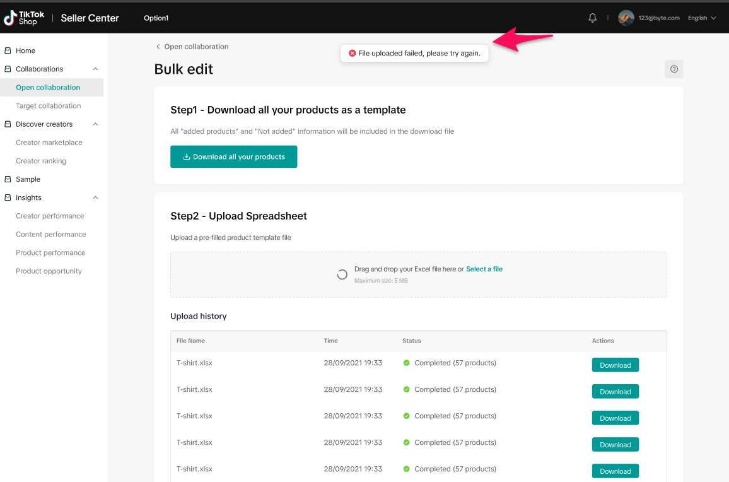Click the Insights sidebar icon
Image resolution: width=729 pixels, height=482 pixels.
(8, 197)
